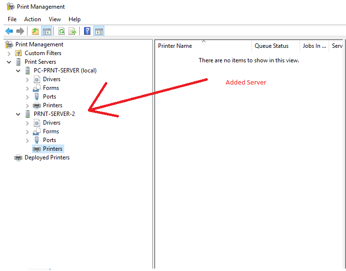
Task: Select Deployed Printers label
Action: pos(47,157)
